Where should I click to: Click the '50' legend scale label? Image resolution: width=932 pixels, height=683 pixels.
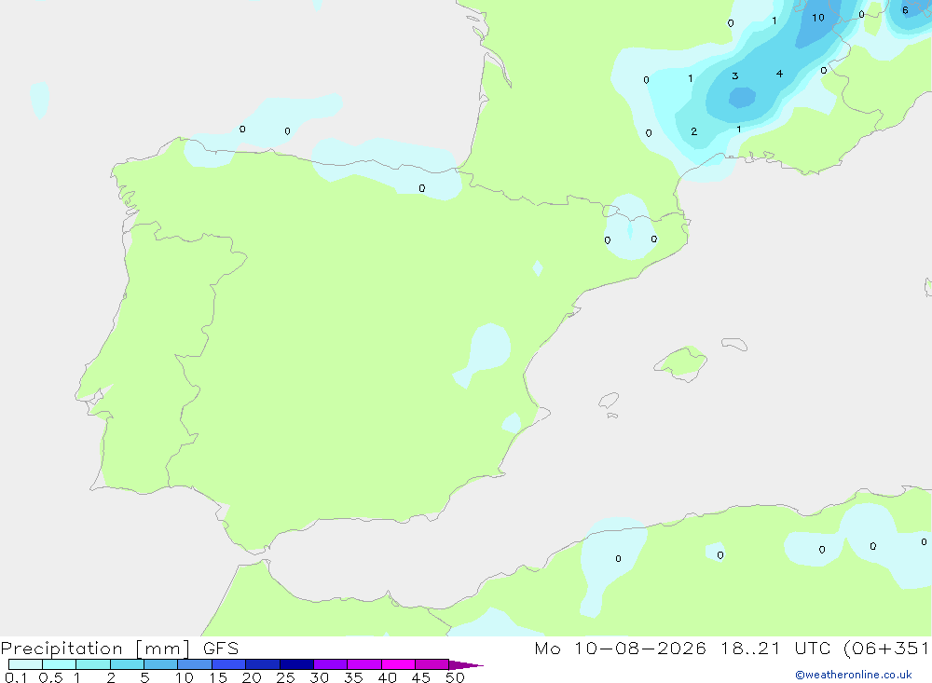point(455,677)
